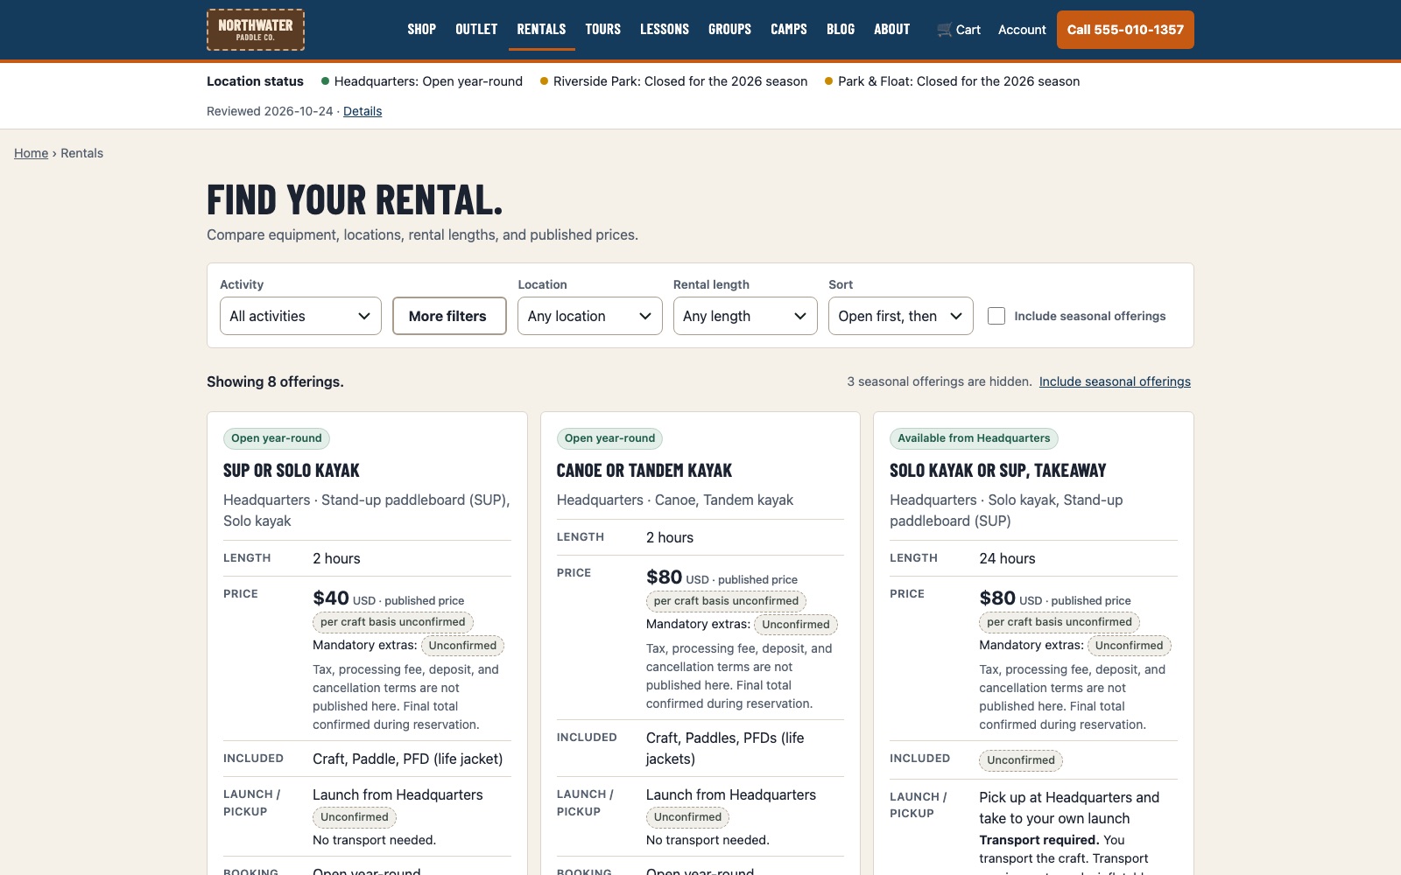Open the Rental length dropdown

745,316
